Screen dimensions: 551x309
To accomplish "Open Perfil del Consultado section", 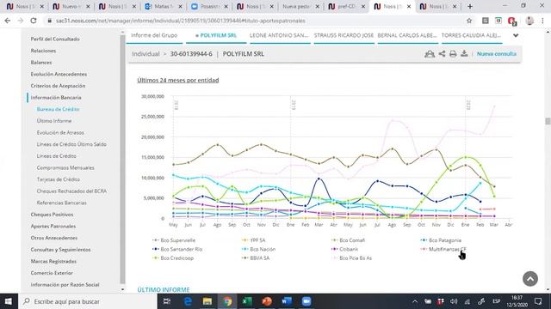I will click(55, 39).
